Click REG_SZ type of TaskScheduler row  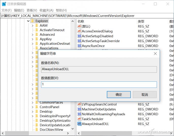(143, 119)
